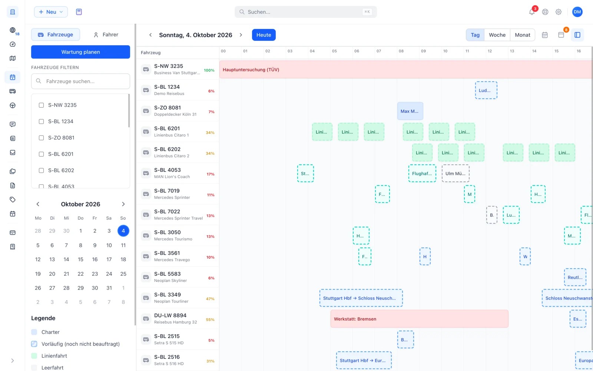
Task: Open the Werkstatt: Bremsen timeline block
Action: [x=420, y=319]
